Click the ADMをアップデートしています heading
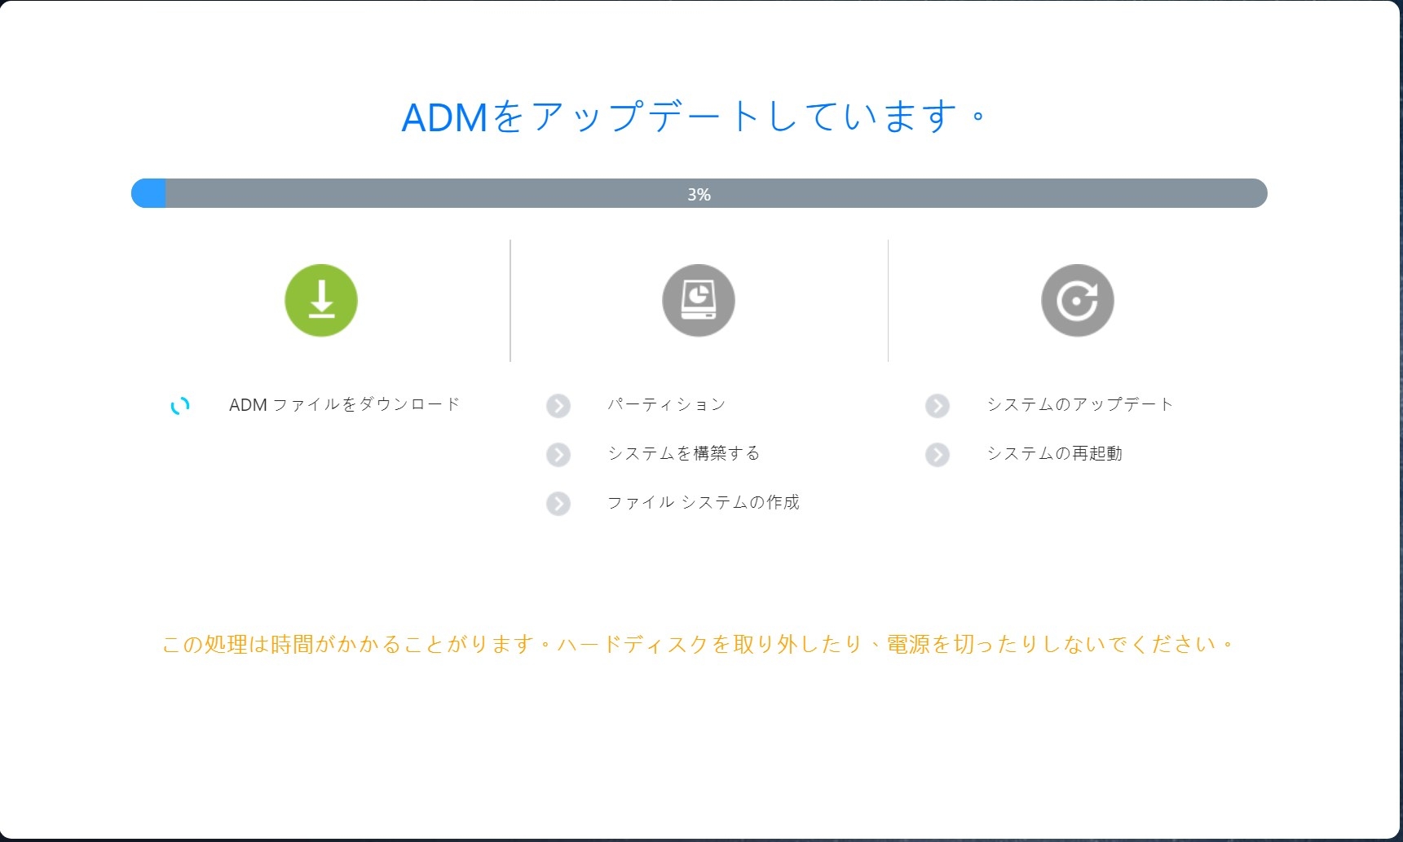The width and height of the screenshot is (1403, 842). coord(693,117)
